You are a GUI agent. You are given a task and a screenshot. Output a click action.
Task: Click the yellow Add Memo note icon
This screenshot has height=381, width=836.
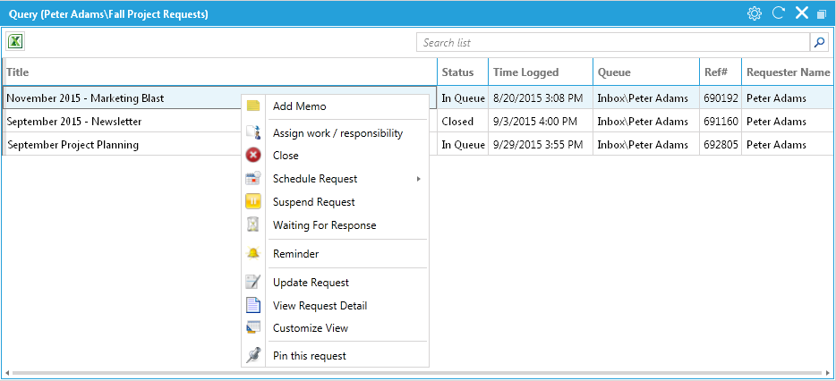(253, 106)
